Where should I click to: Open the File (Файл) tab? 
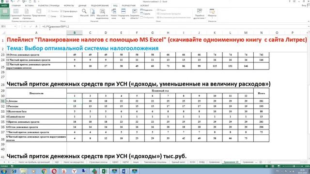(4, 5)
